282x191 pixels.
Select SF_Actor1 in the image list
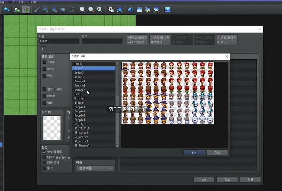point(94,133)
